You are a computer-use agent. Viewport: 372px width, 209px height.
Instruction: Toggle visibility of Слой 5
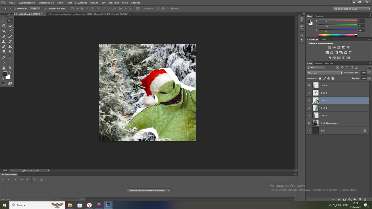click(x=309, y=108)
